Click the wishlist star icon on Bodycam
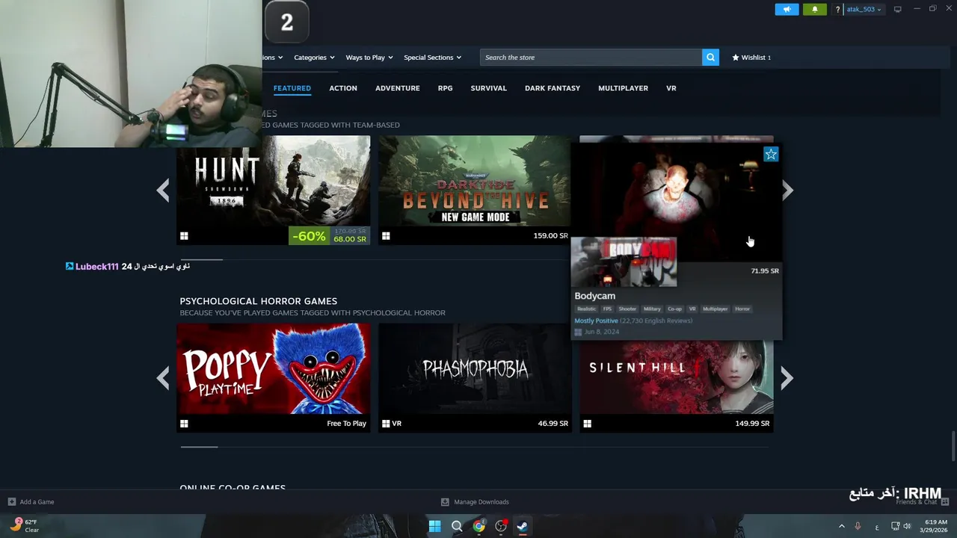This screenshot has height=538, width=957. click(x=771, y=155)
